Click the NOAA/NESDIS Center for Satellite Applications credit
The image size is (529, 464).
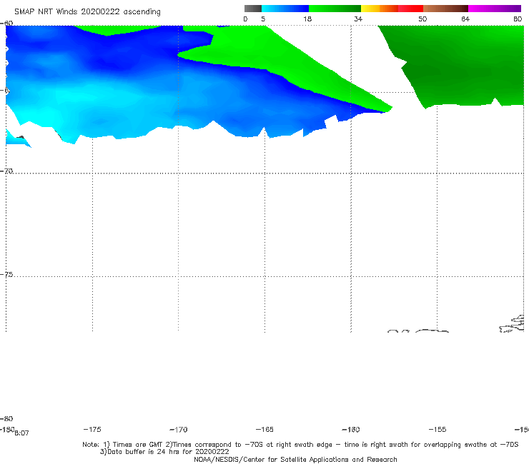(295, 460)
